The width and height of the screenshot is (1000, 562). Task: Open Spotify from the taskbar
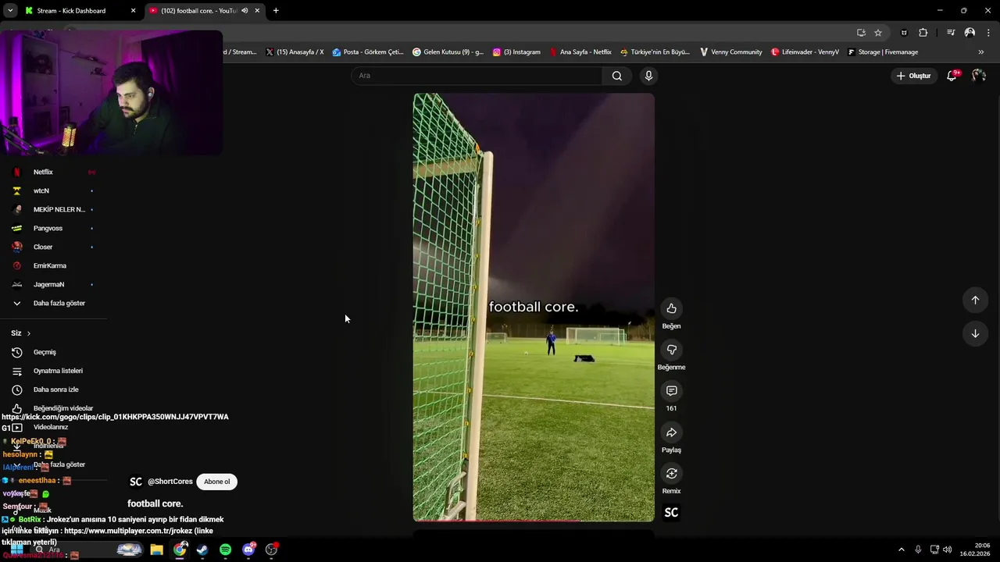click(225, 550)
